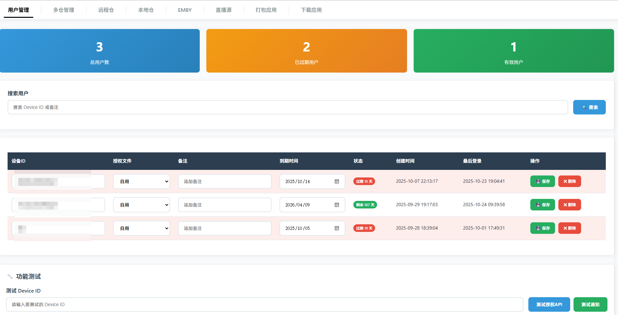Save the user expired 19 days ago
618x315 pixels.
pyautogui.click(x=542, y=228)
